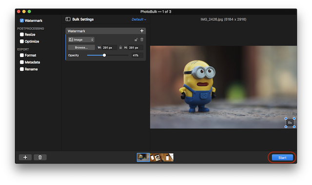This screenshot has height=185, width=312.
Task: Enable the Optimize option
Action: click(x=21, y=41)
